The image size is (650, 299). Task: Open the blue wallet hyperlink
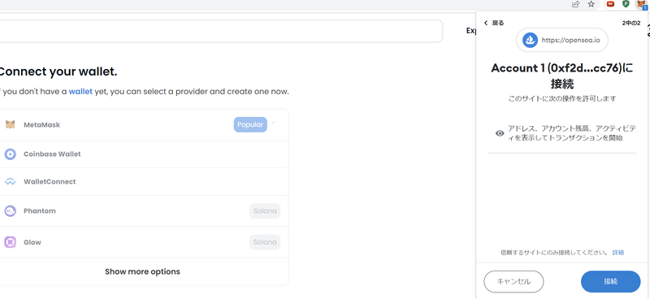[80, 92]
